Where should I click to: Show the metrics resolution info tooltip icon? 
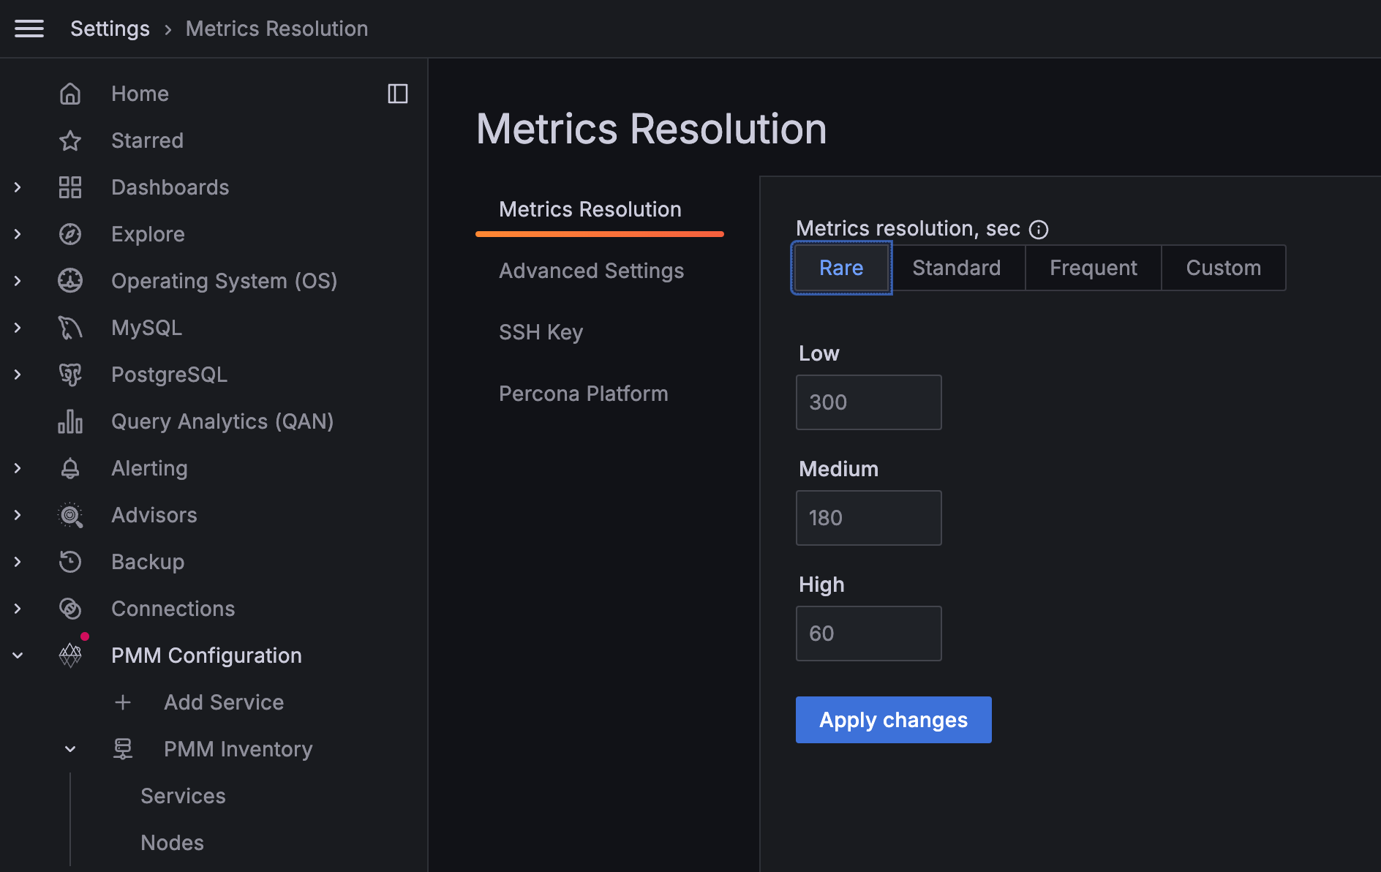click(1039, 230)
